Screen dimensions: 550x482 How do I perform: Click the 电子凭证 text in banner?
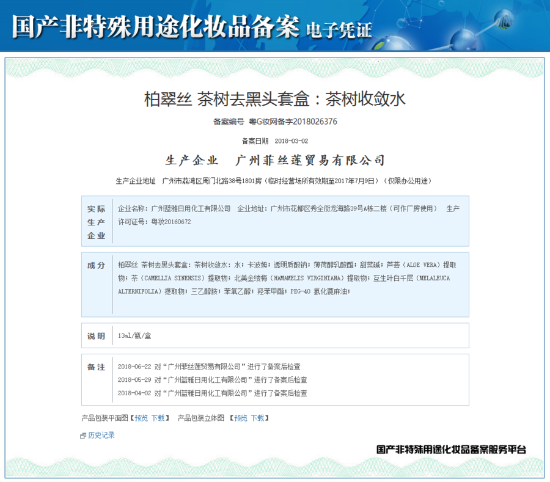pyautogui.click(x=339, y=29)
